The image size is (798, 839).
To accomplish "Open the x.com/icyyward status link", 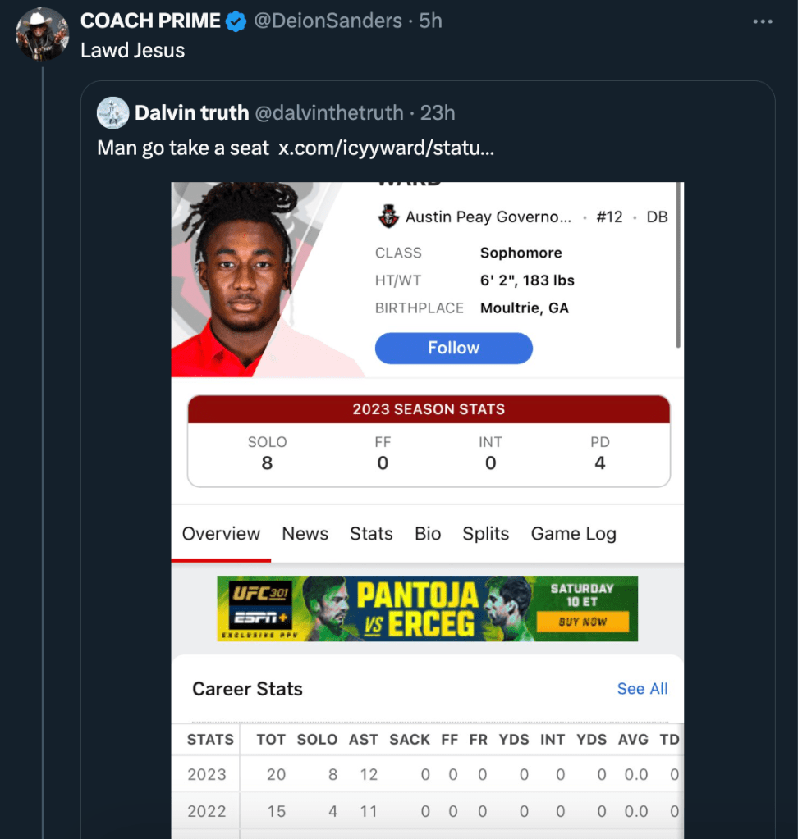I will (386, 148).
